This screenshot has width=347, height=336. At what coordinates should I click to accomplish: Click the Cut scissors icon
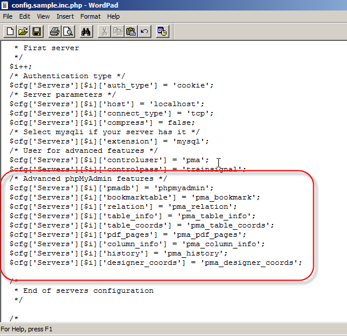(x=104, y=32)
